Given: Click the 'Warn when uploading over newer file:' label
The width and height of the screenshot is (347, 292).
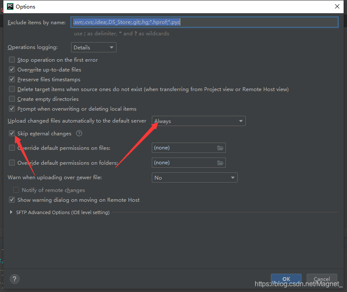Looking at the screenshot, I should [x=55, y=177].
